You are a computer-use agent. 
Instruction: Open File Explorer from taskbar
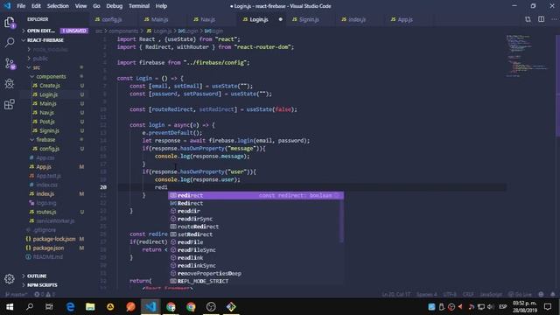click(x=90, y=307)
